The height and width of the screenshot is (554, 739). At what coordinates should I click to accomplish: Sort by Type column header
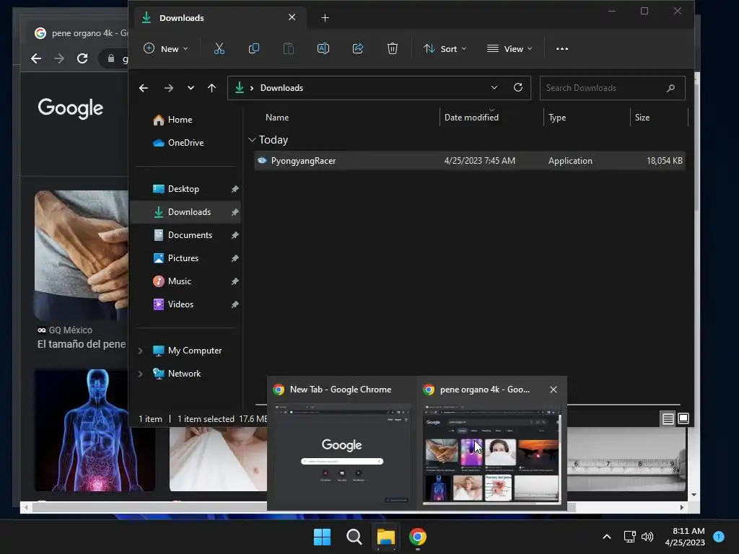[x=557, y=118]
